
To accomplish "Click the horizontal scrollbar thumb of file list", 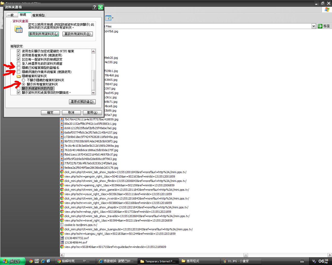I will [x=245, y=255].
